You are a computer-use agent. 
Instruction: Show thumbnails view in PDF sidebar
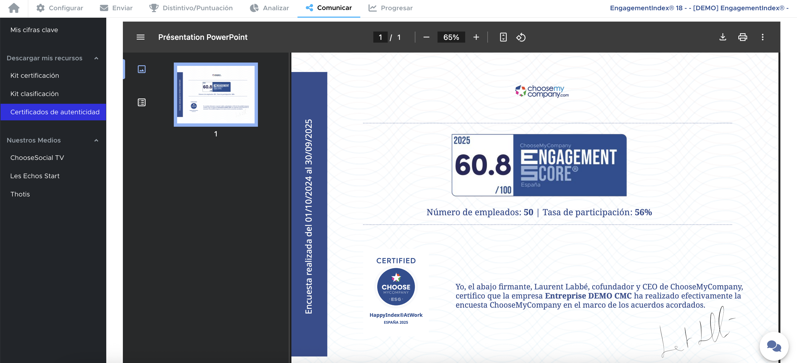142,69
